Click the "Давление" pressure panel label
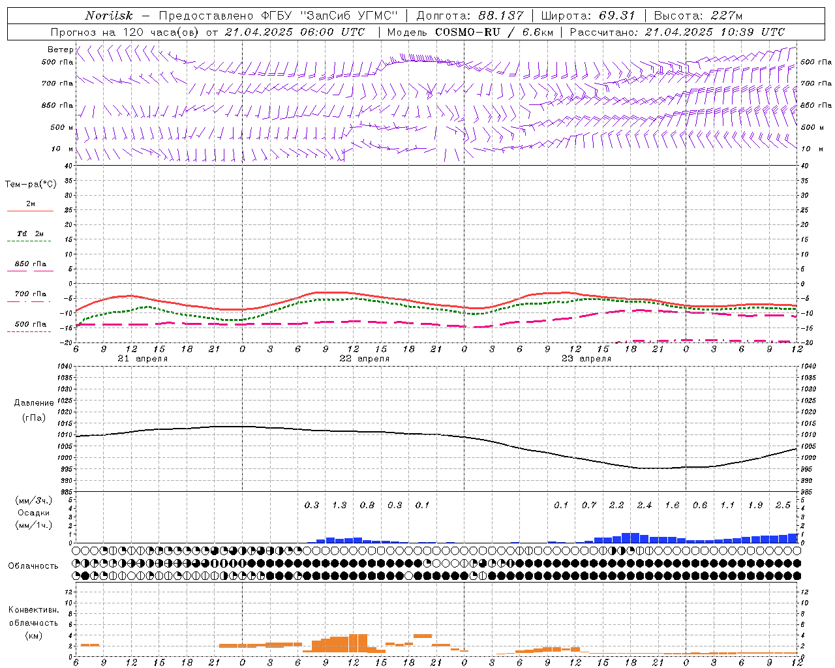The image size is (835, 668). pyautogui.click(x=33, y=403)
